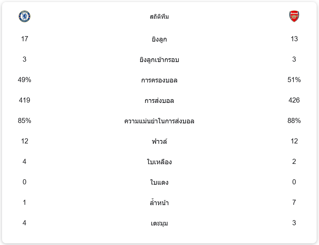Click Chelsea's shots value 17
The width and height of the screenshot is (319, 245).
tap(25, 39)
